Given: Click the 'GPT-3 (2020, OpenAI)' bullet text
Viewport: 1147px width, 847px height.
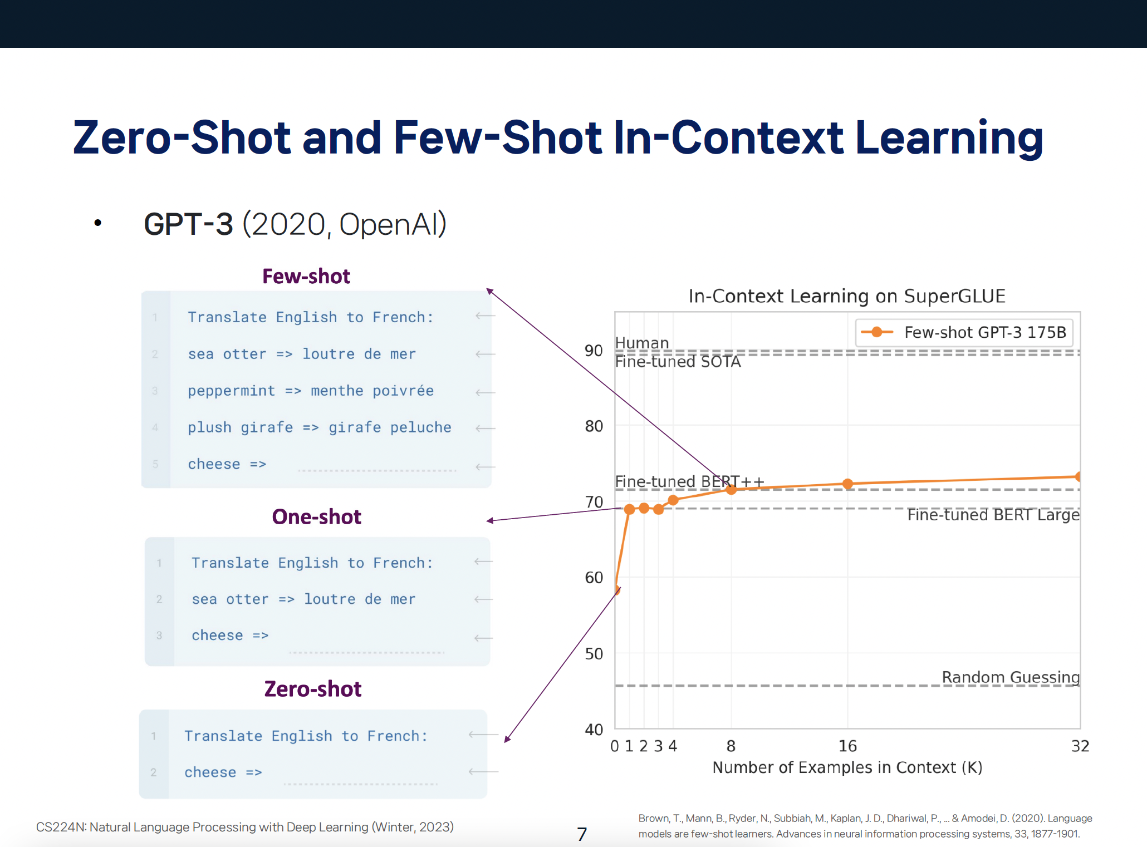Looking at the screenshot, I should click(x=295, y=224).
